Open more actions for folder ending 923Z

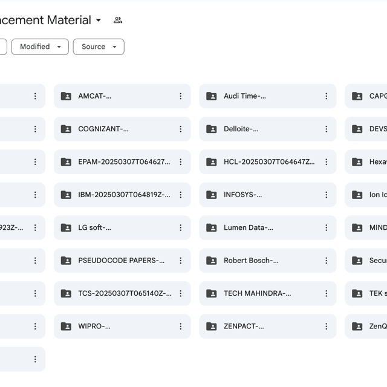click(x=35, y=227)
